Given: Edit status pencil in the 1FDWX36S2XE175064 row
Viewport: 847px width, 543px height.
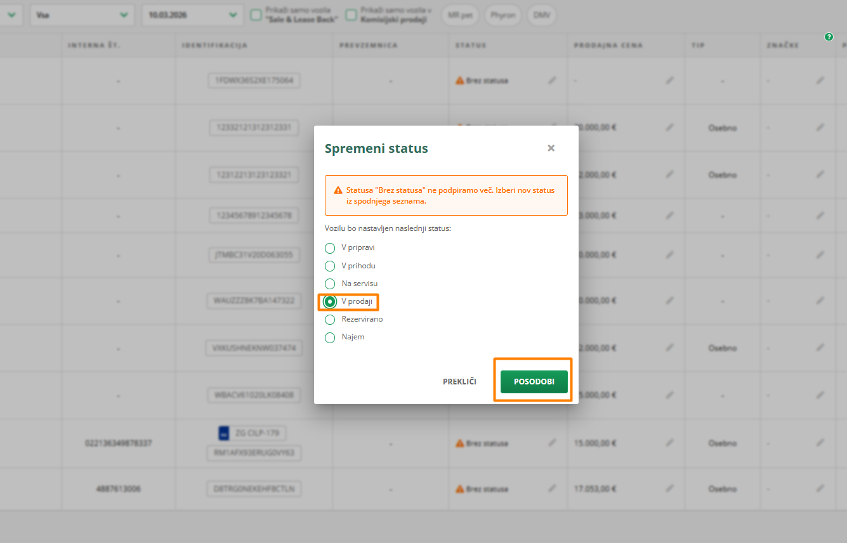Looking at the screenshot, I should click(552, 81).
